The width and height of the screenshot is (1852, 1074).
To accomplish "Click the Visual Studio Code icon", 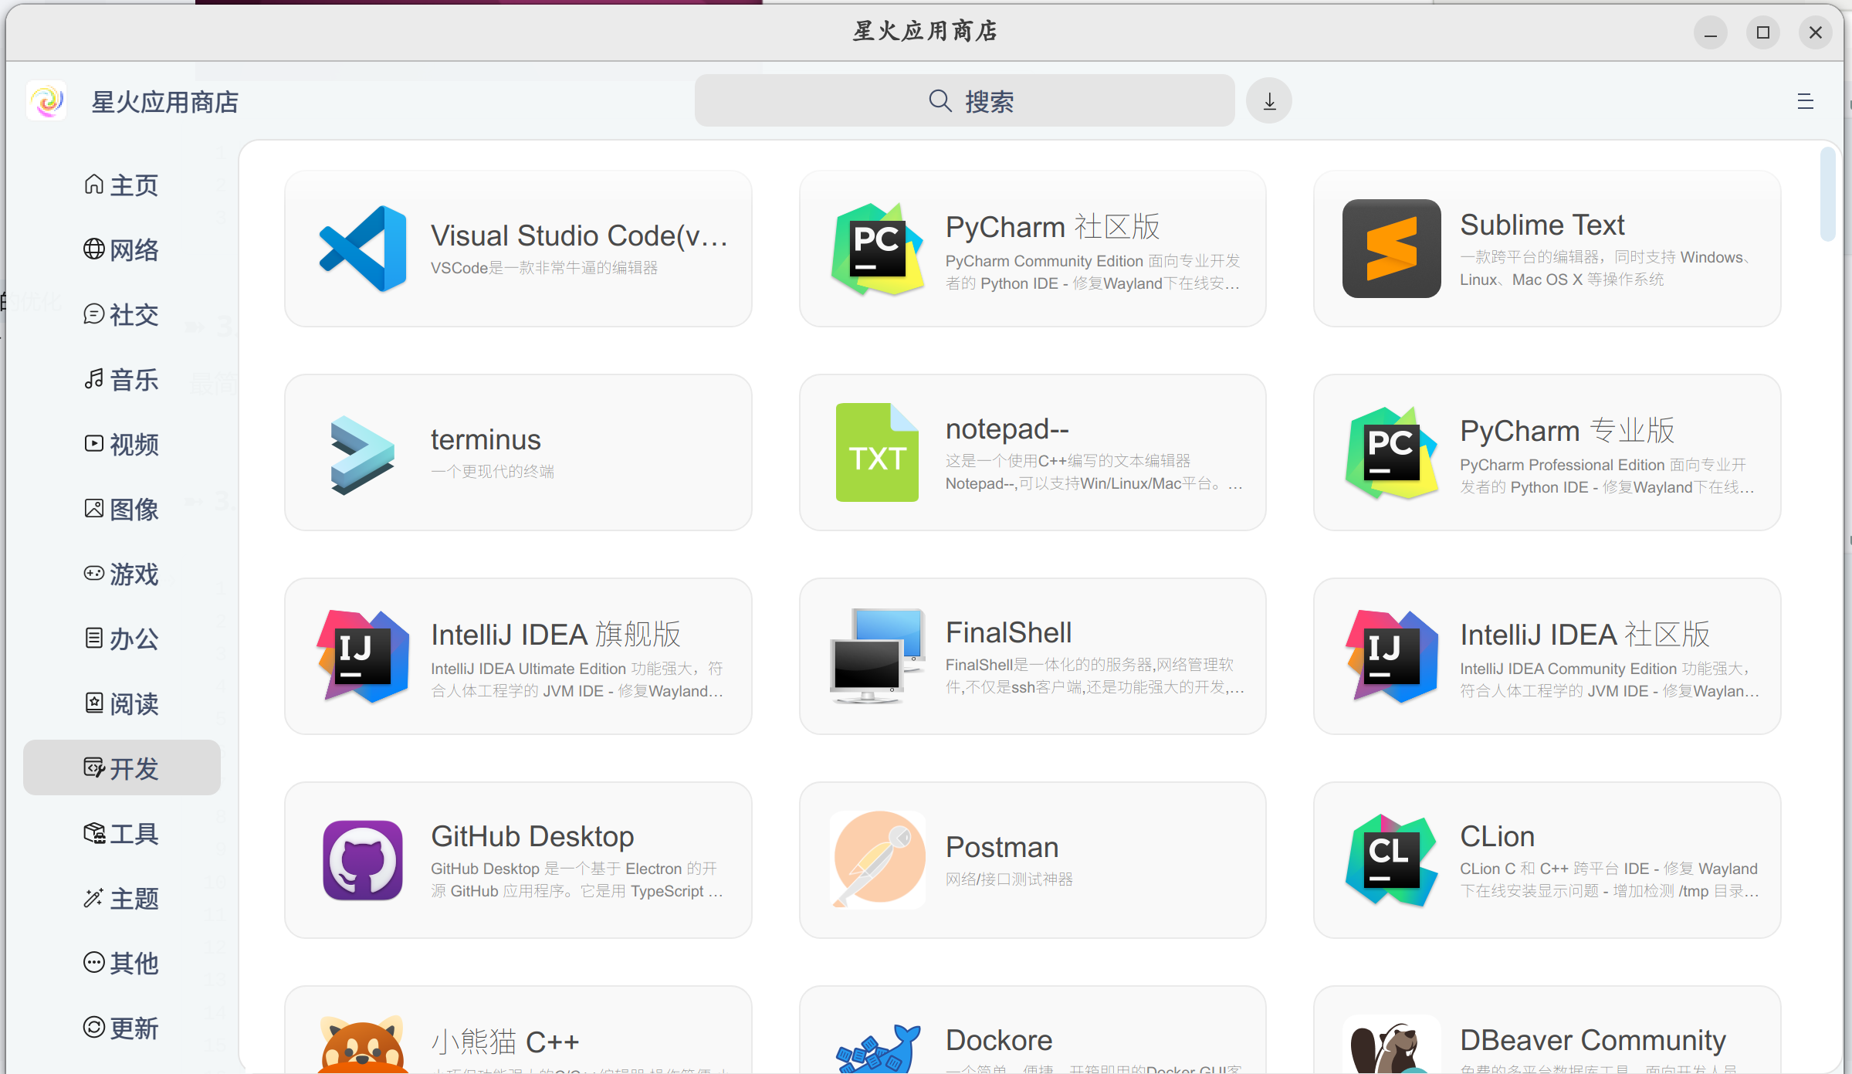I will click(363, 249).
